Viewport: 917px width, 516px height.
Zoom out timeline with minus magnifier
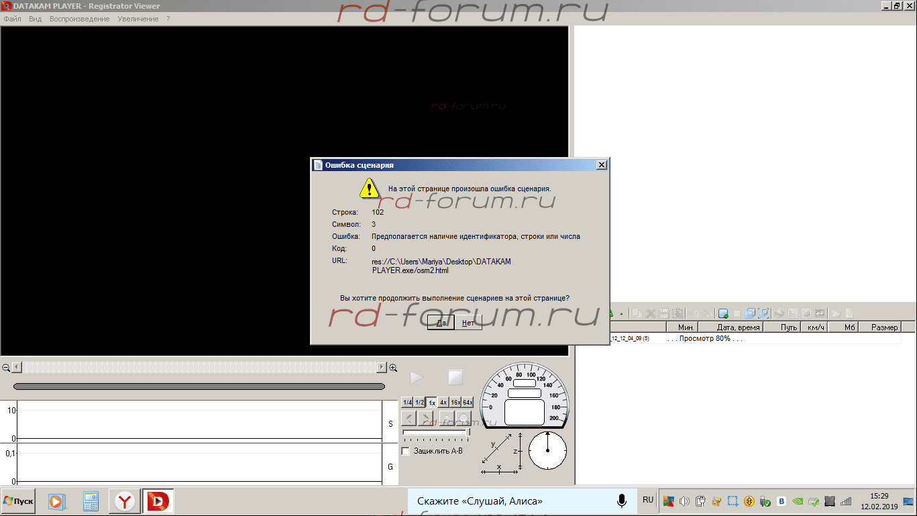point(6,368)
